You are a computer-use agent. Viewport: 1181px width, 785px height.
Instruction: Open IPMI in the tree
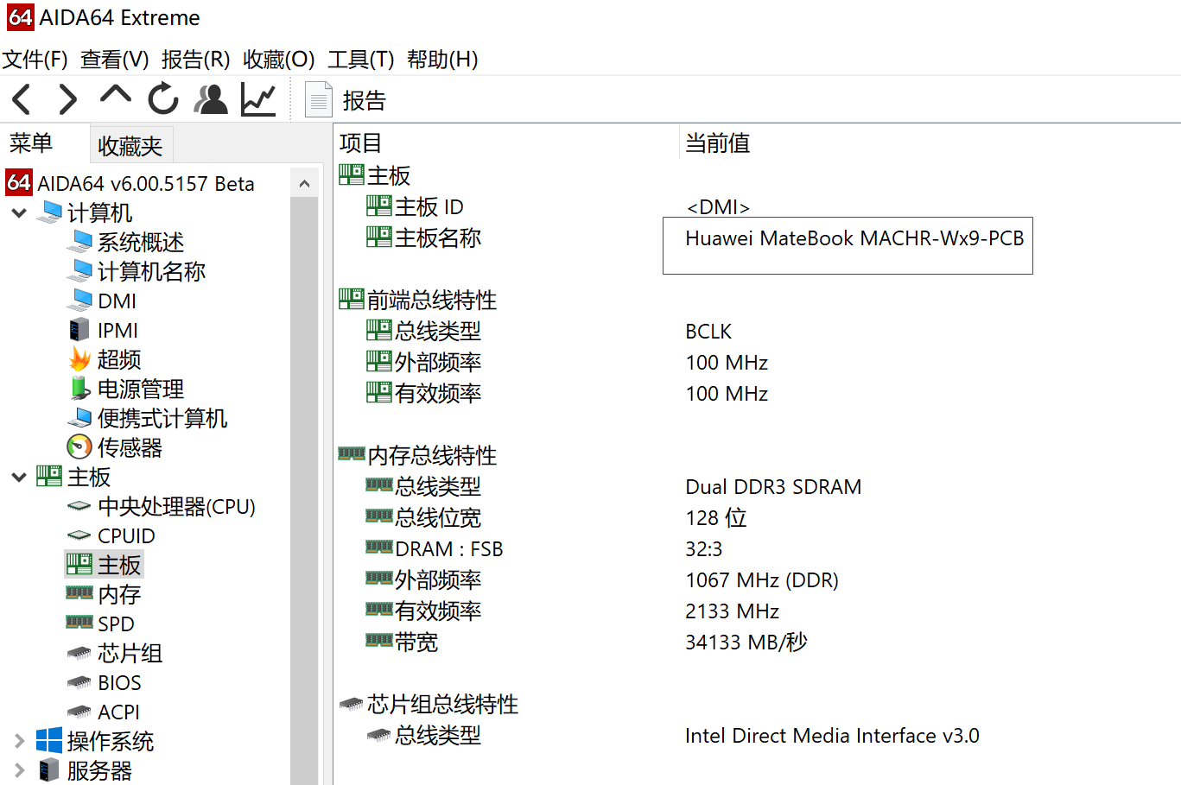[103, 330]
